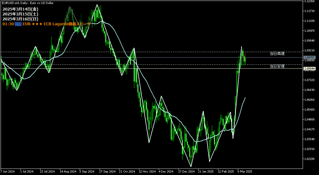Image resolution: width=319 pixels, height=175 pixels.
Task: Click the EU flag icon beside EUR
Action: pos(18,24)
